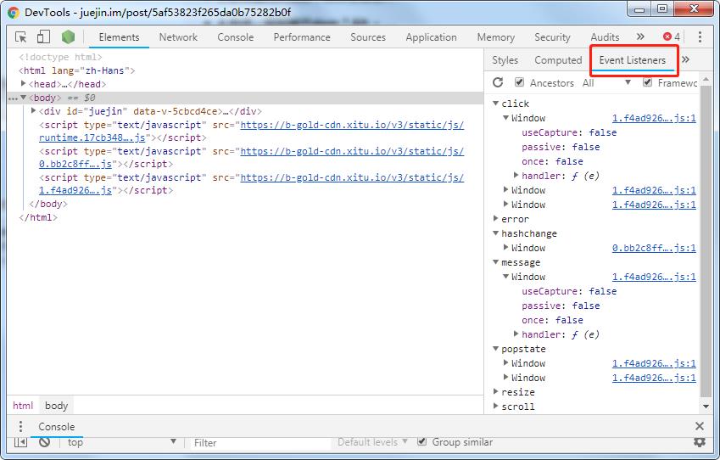Close the Console drawer
This screenshot has width=720, height=460.
[x=700, y=426]
